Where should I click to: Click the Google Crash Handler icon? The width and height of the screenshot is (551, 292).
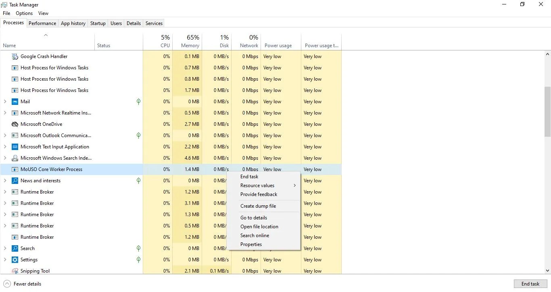click(15, 56)
